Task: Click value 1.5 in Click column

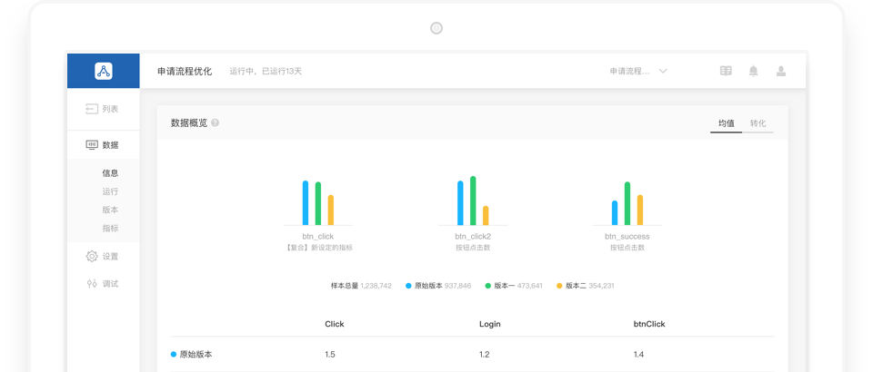Action: (x=330, y=354)
